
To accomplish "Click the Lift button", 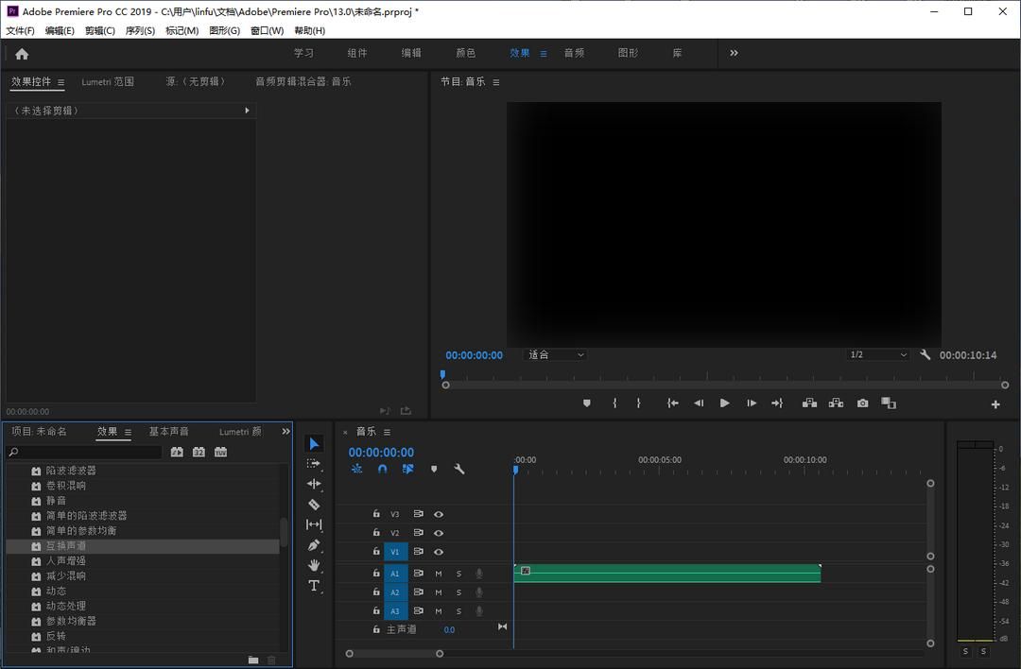I will 809,403.
